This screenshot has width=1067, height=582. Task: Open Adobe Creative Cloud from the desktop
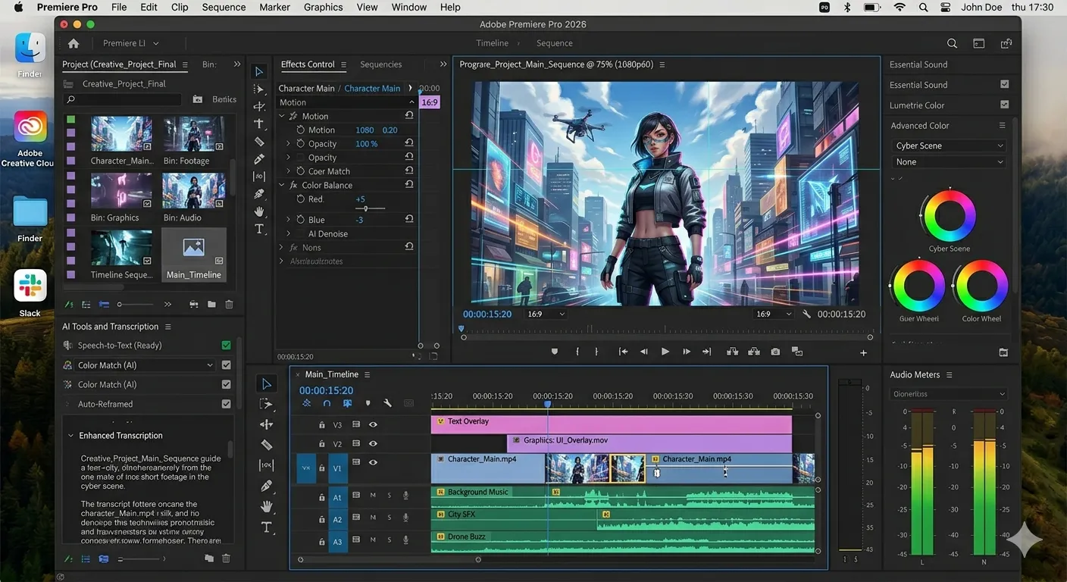30,127
